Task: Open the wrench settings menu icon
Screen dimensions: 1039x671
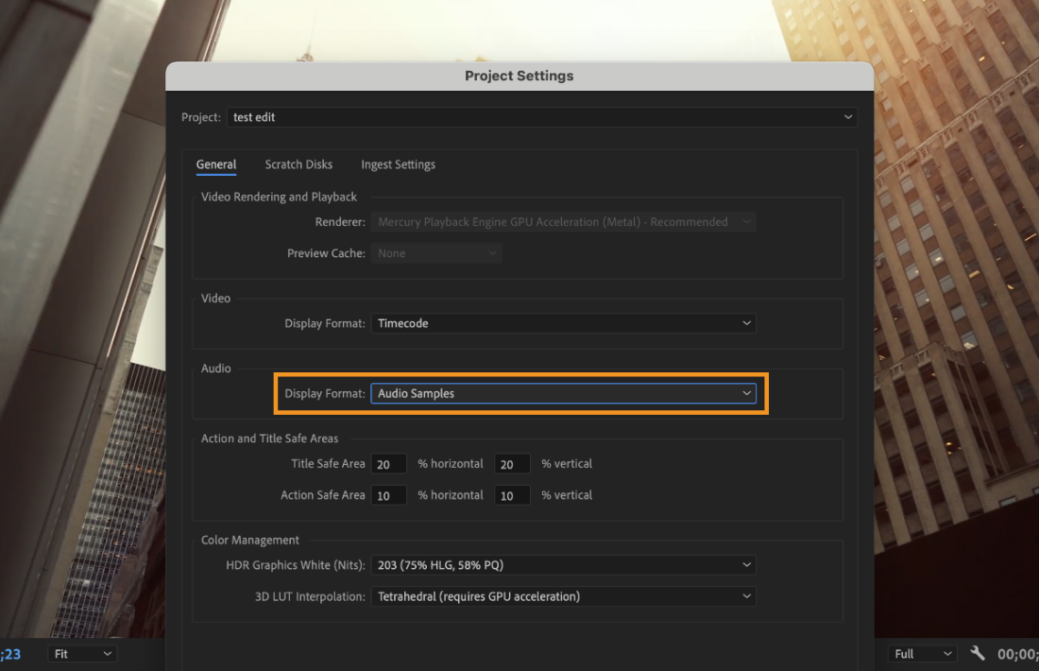Action: pos(978,653)
